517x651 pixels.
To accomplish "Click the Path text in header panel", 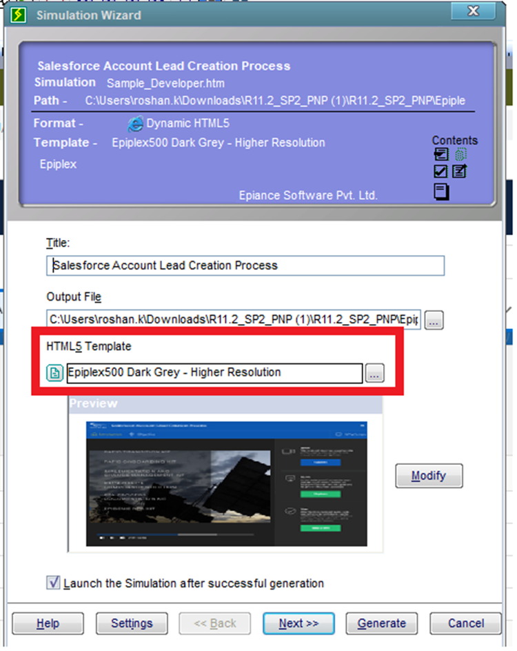I will pos(275,101).
